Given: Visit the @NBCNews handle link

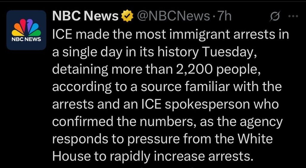Looking at the screenshot, I should (x=174, y=16).
